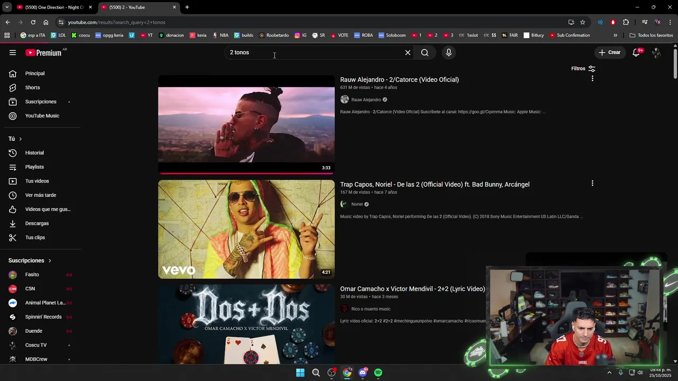
Task: Open the media controls icon in toolbar
Action: (644, 22)
